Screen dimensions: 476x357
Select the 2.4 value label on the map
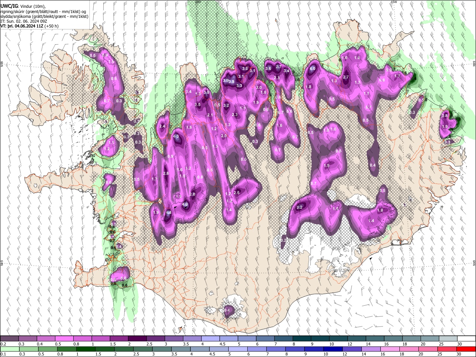162,126
